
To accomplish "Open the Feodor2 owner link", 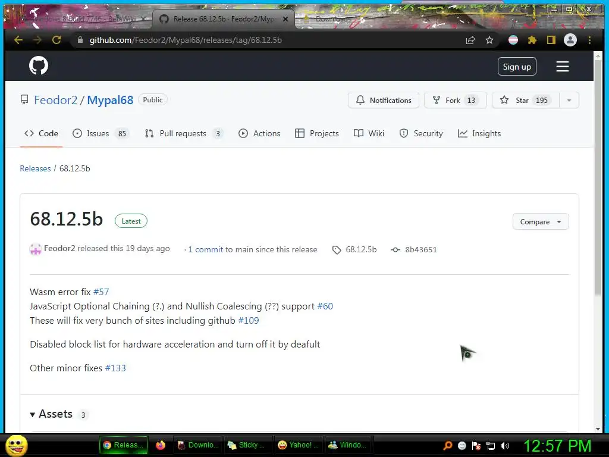I will point(55,100).
